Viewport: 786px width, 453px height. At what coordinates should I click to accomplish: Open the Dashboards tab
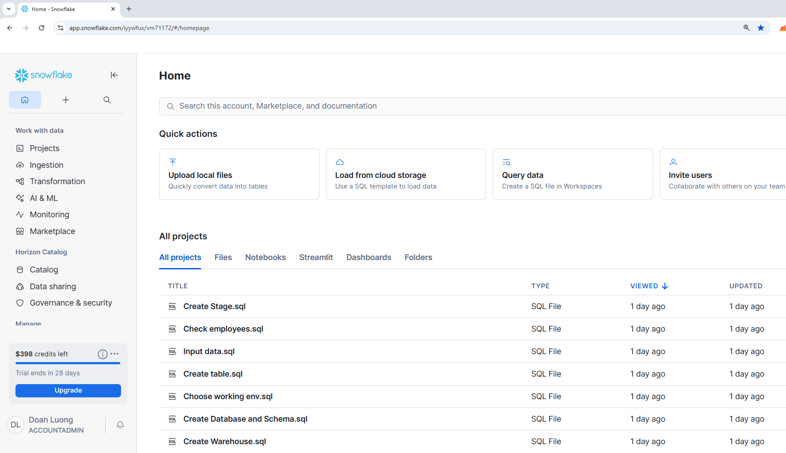368,257
